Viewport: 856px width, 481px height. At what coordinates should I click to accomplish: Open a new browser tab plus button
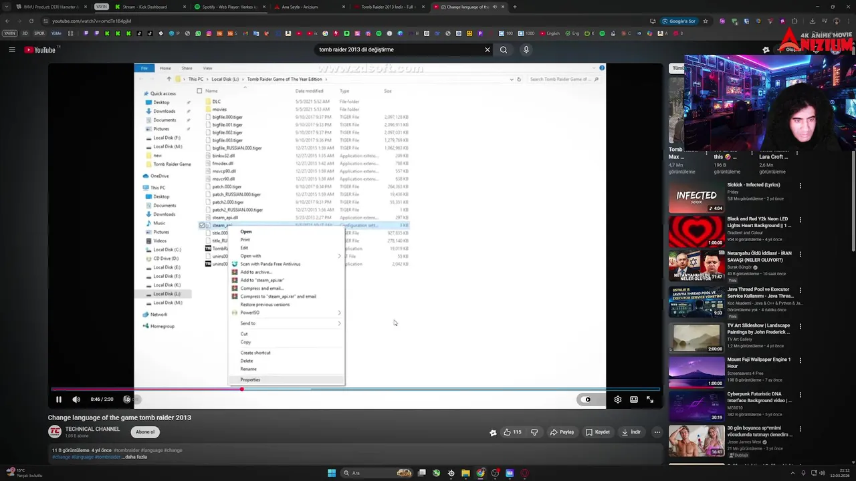514,7
